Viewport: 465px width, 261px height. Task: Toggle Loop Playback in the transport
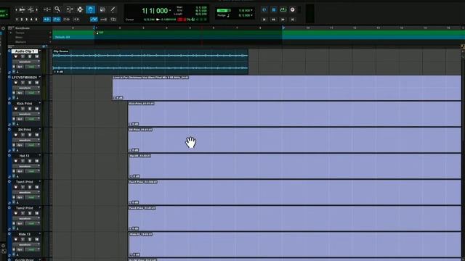tap(283, 9)
